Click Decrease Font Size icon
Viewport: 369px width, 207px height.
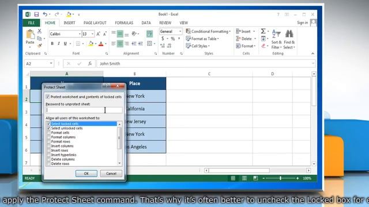(x=105, y=34)
